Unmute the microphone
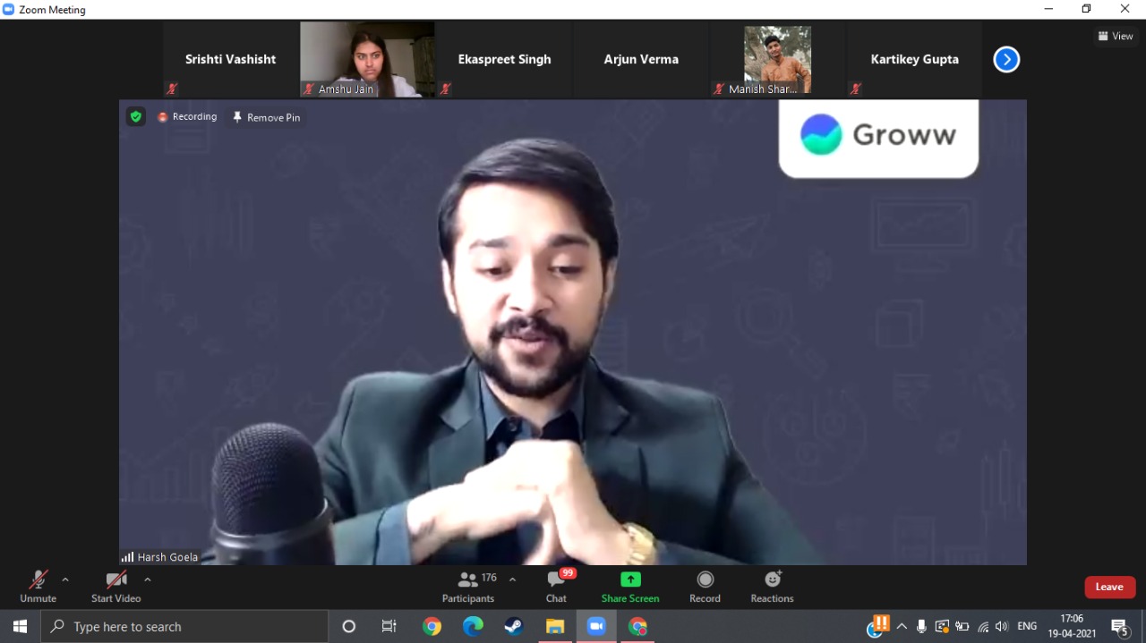Image resolution: width=1146 pixels, height=643 pixels. tap(38, 587)
